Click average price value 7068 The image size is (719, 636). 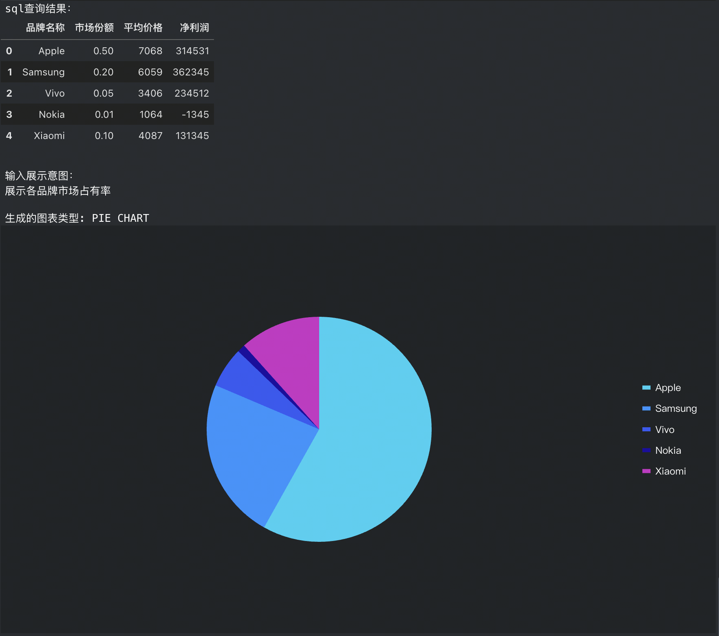(150, 51)
